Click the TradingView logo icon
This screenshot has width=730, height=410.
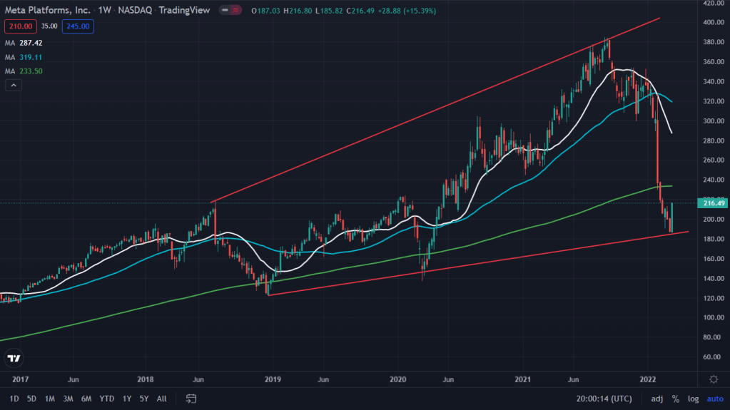14,358
